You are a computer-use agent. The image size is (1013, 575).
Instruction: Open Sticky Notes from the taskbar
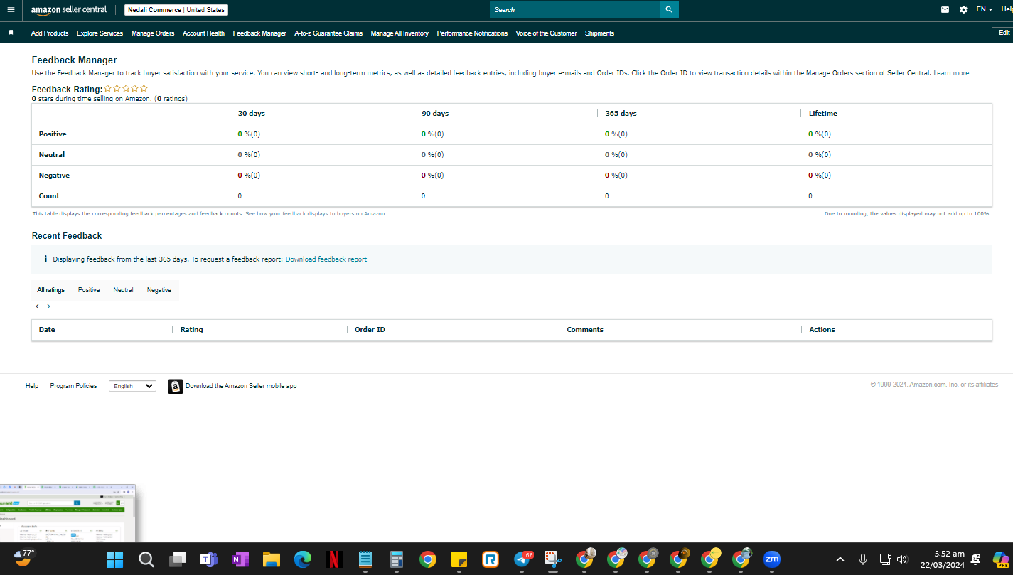[x=459, y=559]
